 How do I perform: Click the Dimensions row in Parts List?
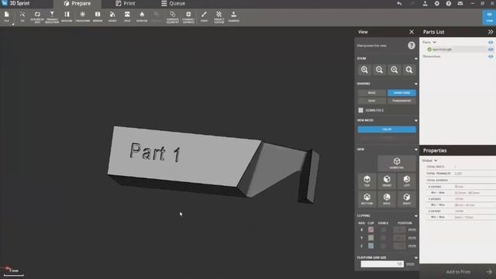tap(432, 57)
